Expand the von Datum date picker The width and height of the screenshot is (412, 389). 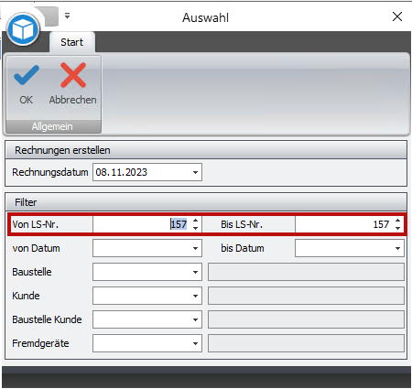(196, 248)
